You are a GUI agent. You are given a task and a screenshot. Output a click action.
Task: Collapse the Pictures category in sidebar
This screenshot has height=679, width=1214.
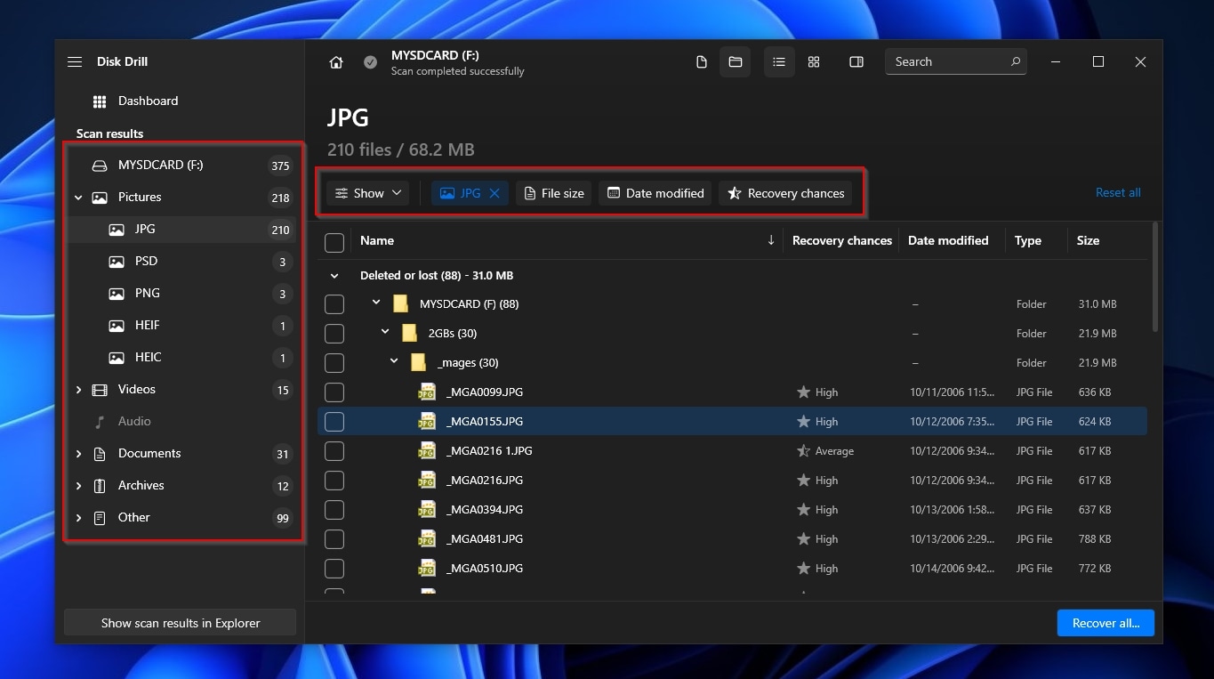click(78, 198)
